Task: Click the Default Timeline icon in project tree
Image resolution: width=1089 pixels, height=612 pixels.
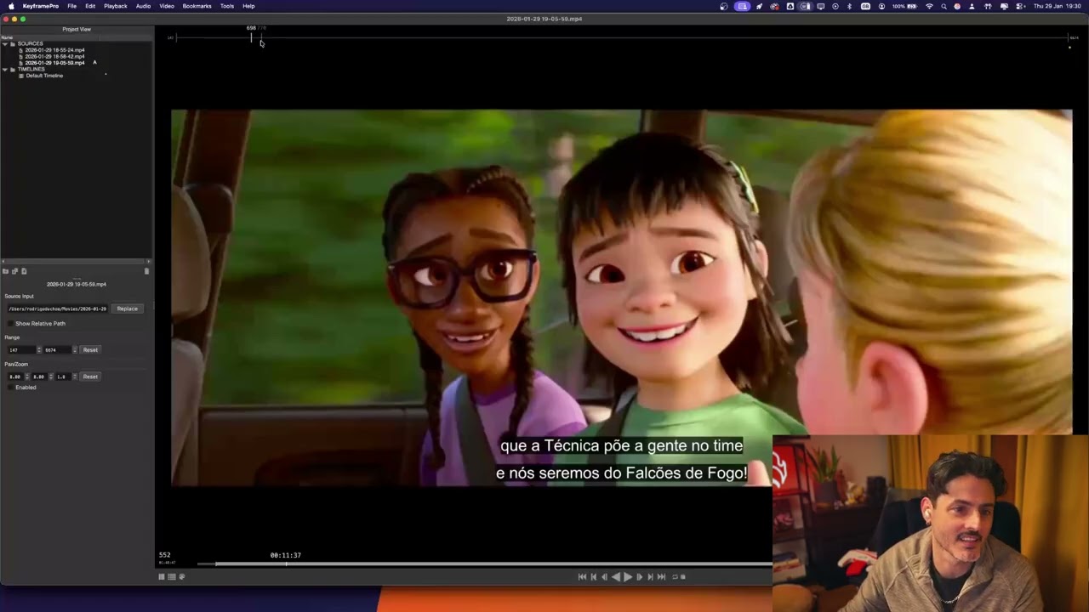Action: tap(21, 76)
